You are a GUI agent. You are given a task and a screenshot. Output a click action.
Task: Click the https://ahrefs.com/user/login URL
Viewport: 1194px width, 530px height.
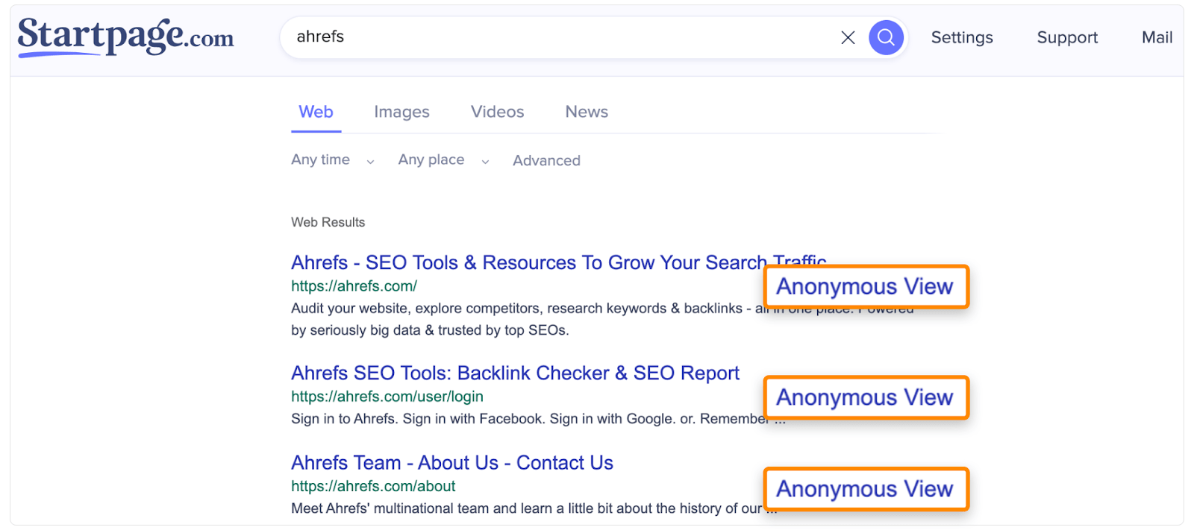coord(387,397)
